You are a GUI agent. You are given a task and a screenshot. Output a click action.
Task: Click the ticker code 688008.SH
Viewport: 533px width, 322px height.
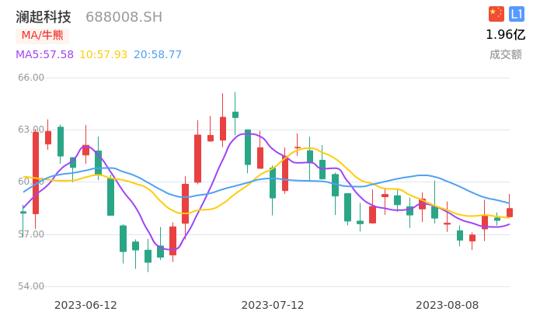[124, 17]
